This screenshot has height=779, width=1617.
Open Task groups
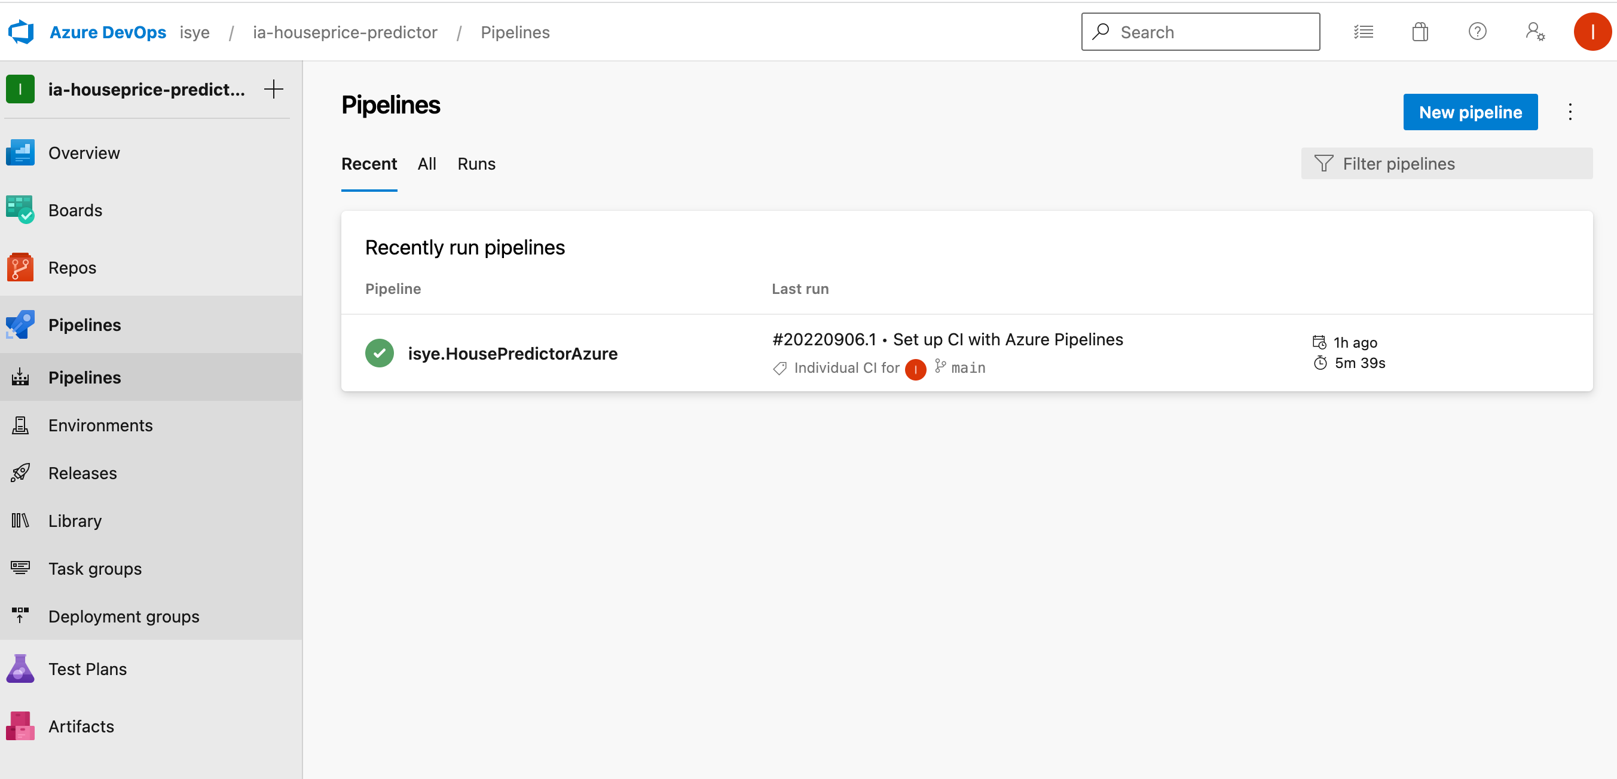click(x=95, y=568)
